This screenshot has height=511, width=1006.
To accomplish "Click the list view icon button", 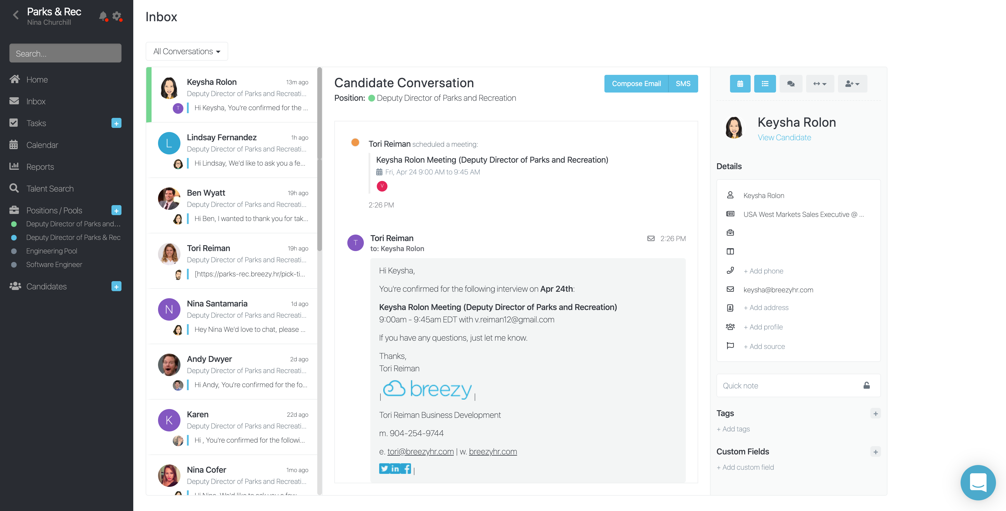I will click(x=765, y=83).
